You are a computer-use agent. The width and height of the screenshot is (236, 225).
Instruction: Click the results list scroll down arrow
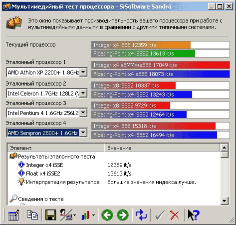pos(224,201)
